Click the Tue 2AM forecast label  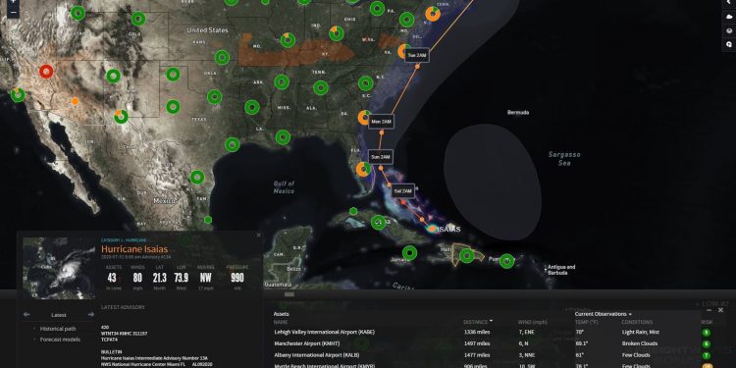pyautogui.click(x=417, y=55)
